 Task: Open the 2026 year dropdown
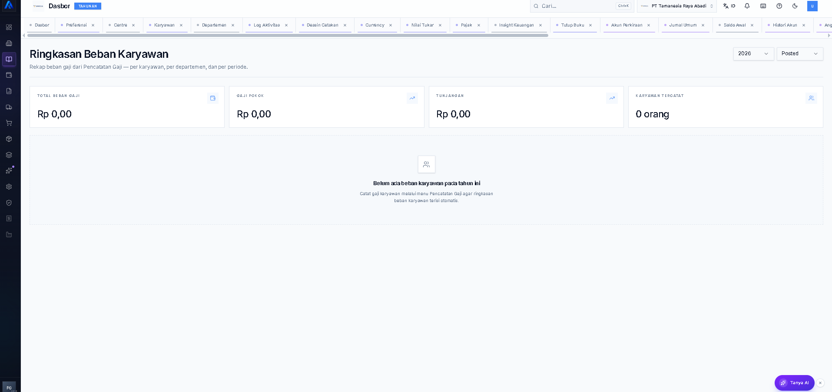point(753,53)
